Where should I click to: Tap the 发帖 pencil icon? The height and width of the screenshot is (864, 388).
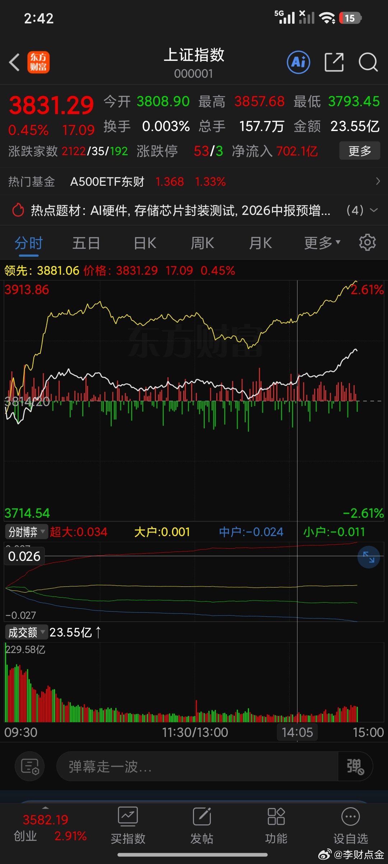click(x=202, y=816)
